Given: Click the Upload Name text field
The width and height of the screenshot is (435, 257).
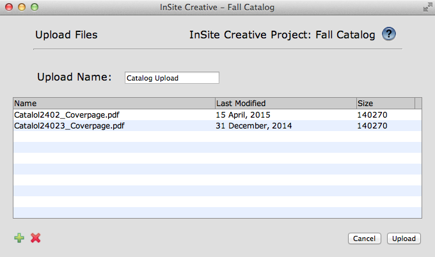Looking at the screenshot, I should click(x=171, y=78).
